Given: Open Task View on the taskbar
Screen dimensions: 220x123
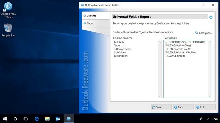Looking at the screenshot, I should (26, 119).
